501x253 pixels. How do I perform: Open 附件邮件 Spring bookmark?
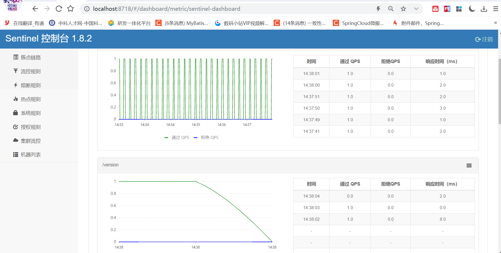click(418, 23)
